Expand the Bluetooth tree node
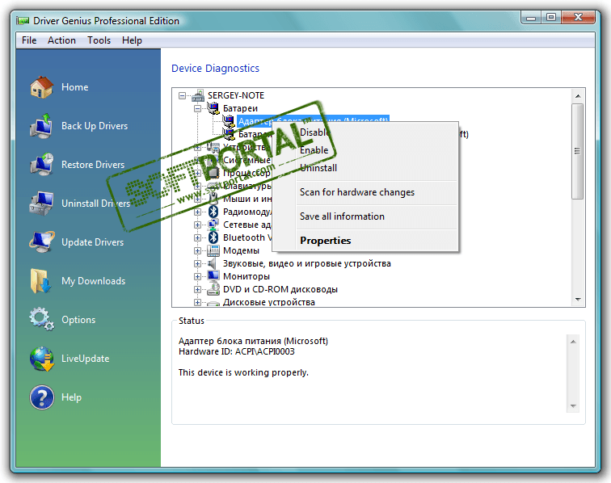 [197, 237]
